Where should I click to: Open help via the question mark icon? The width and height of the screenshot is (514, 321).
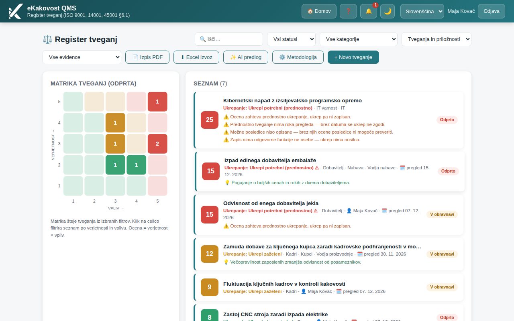point(348,11)
